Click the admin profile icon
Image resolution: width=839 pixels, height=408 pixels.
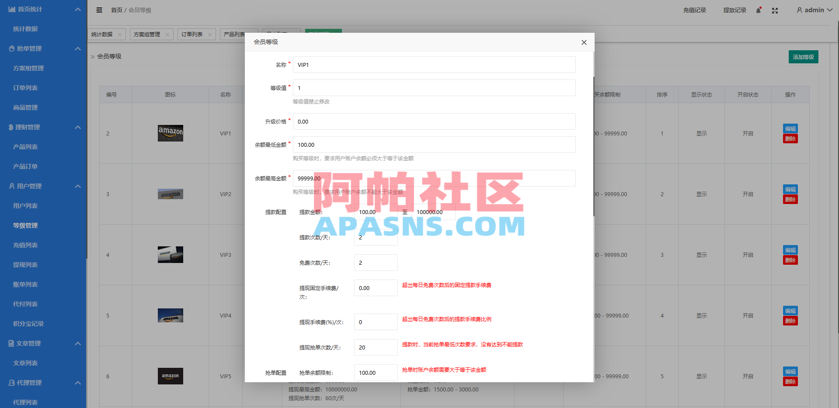coord(799,10)
